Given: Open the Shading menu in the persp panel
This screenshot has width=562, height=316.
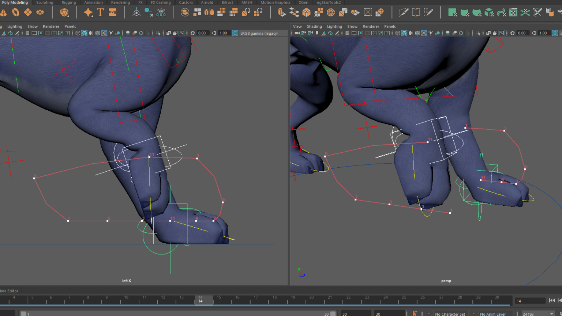Looking at the screenshot, I should [314, 26].
